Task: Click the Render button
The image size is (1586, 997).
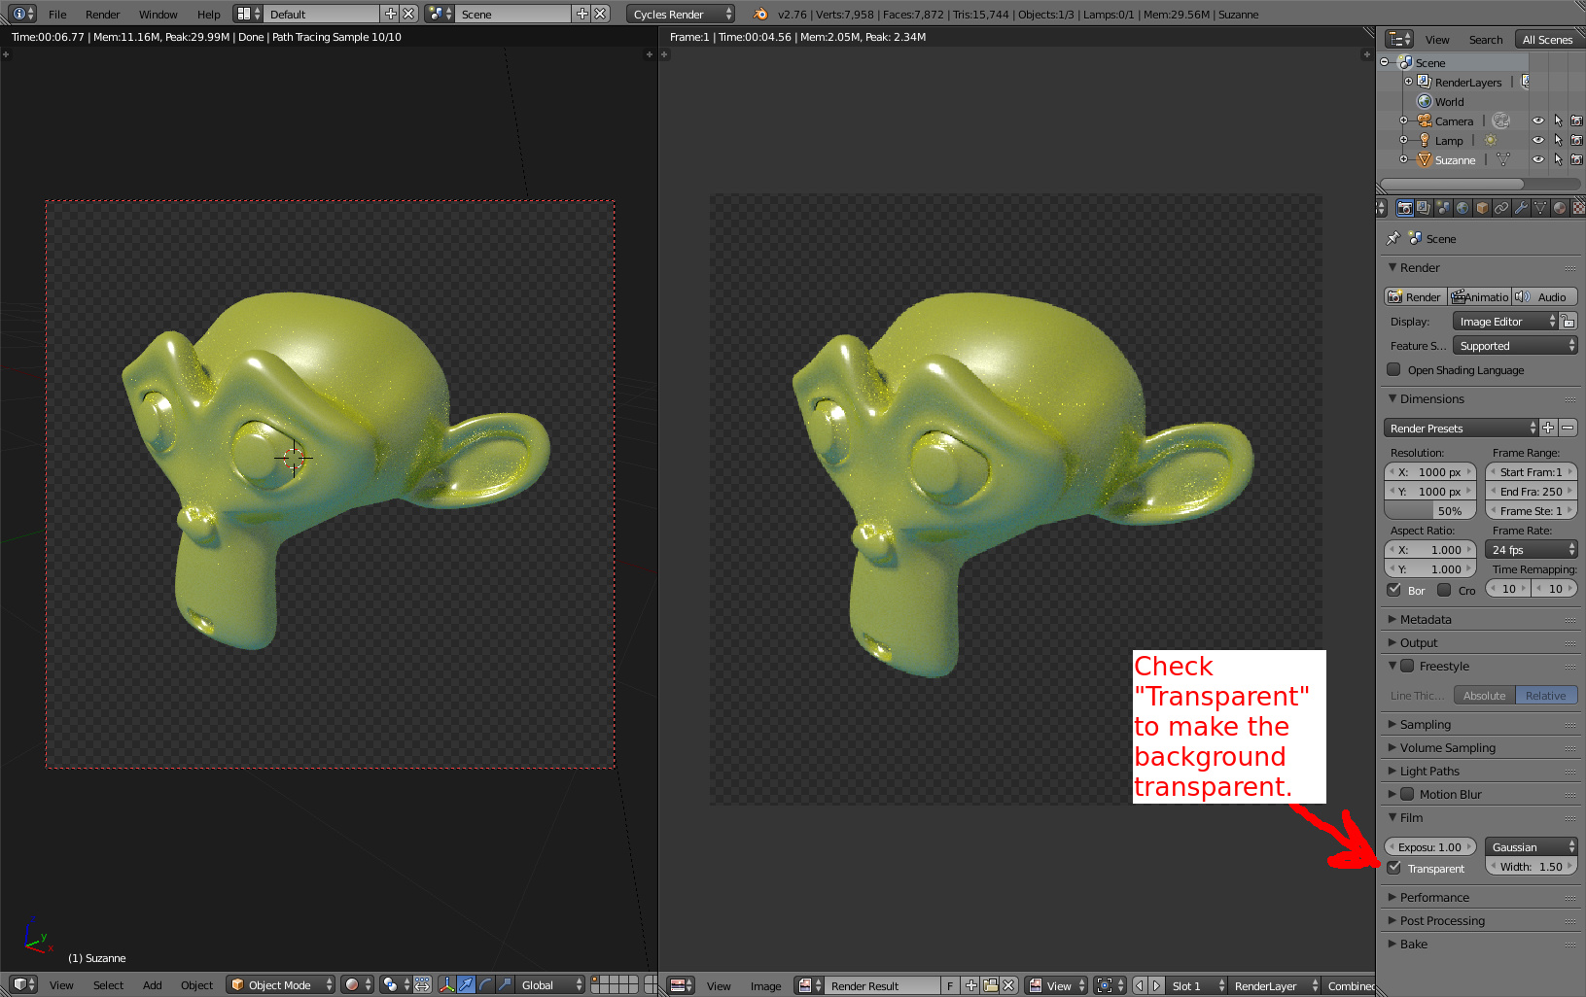Action: [x=1415, y=297]
